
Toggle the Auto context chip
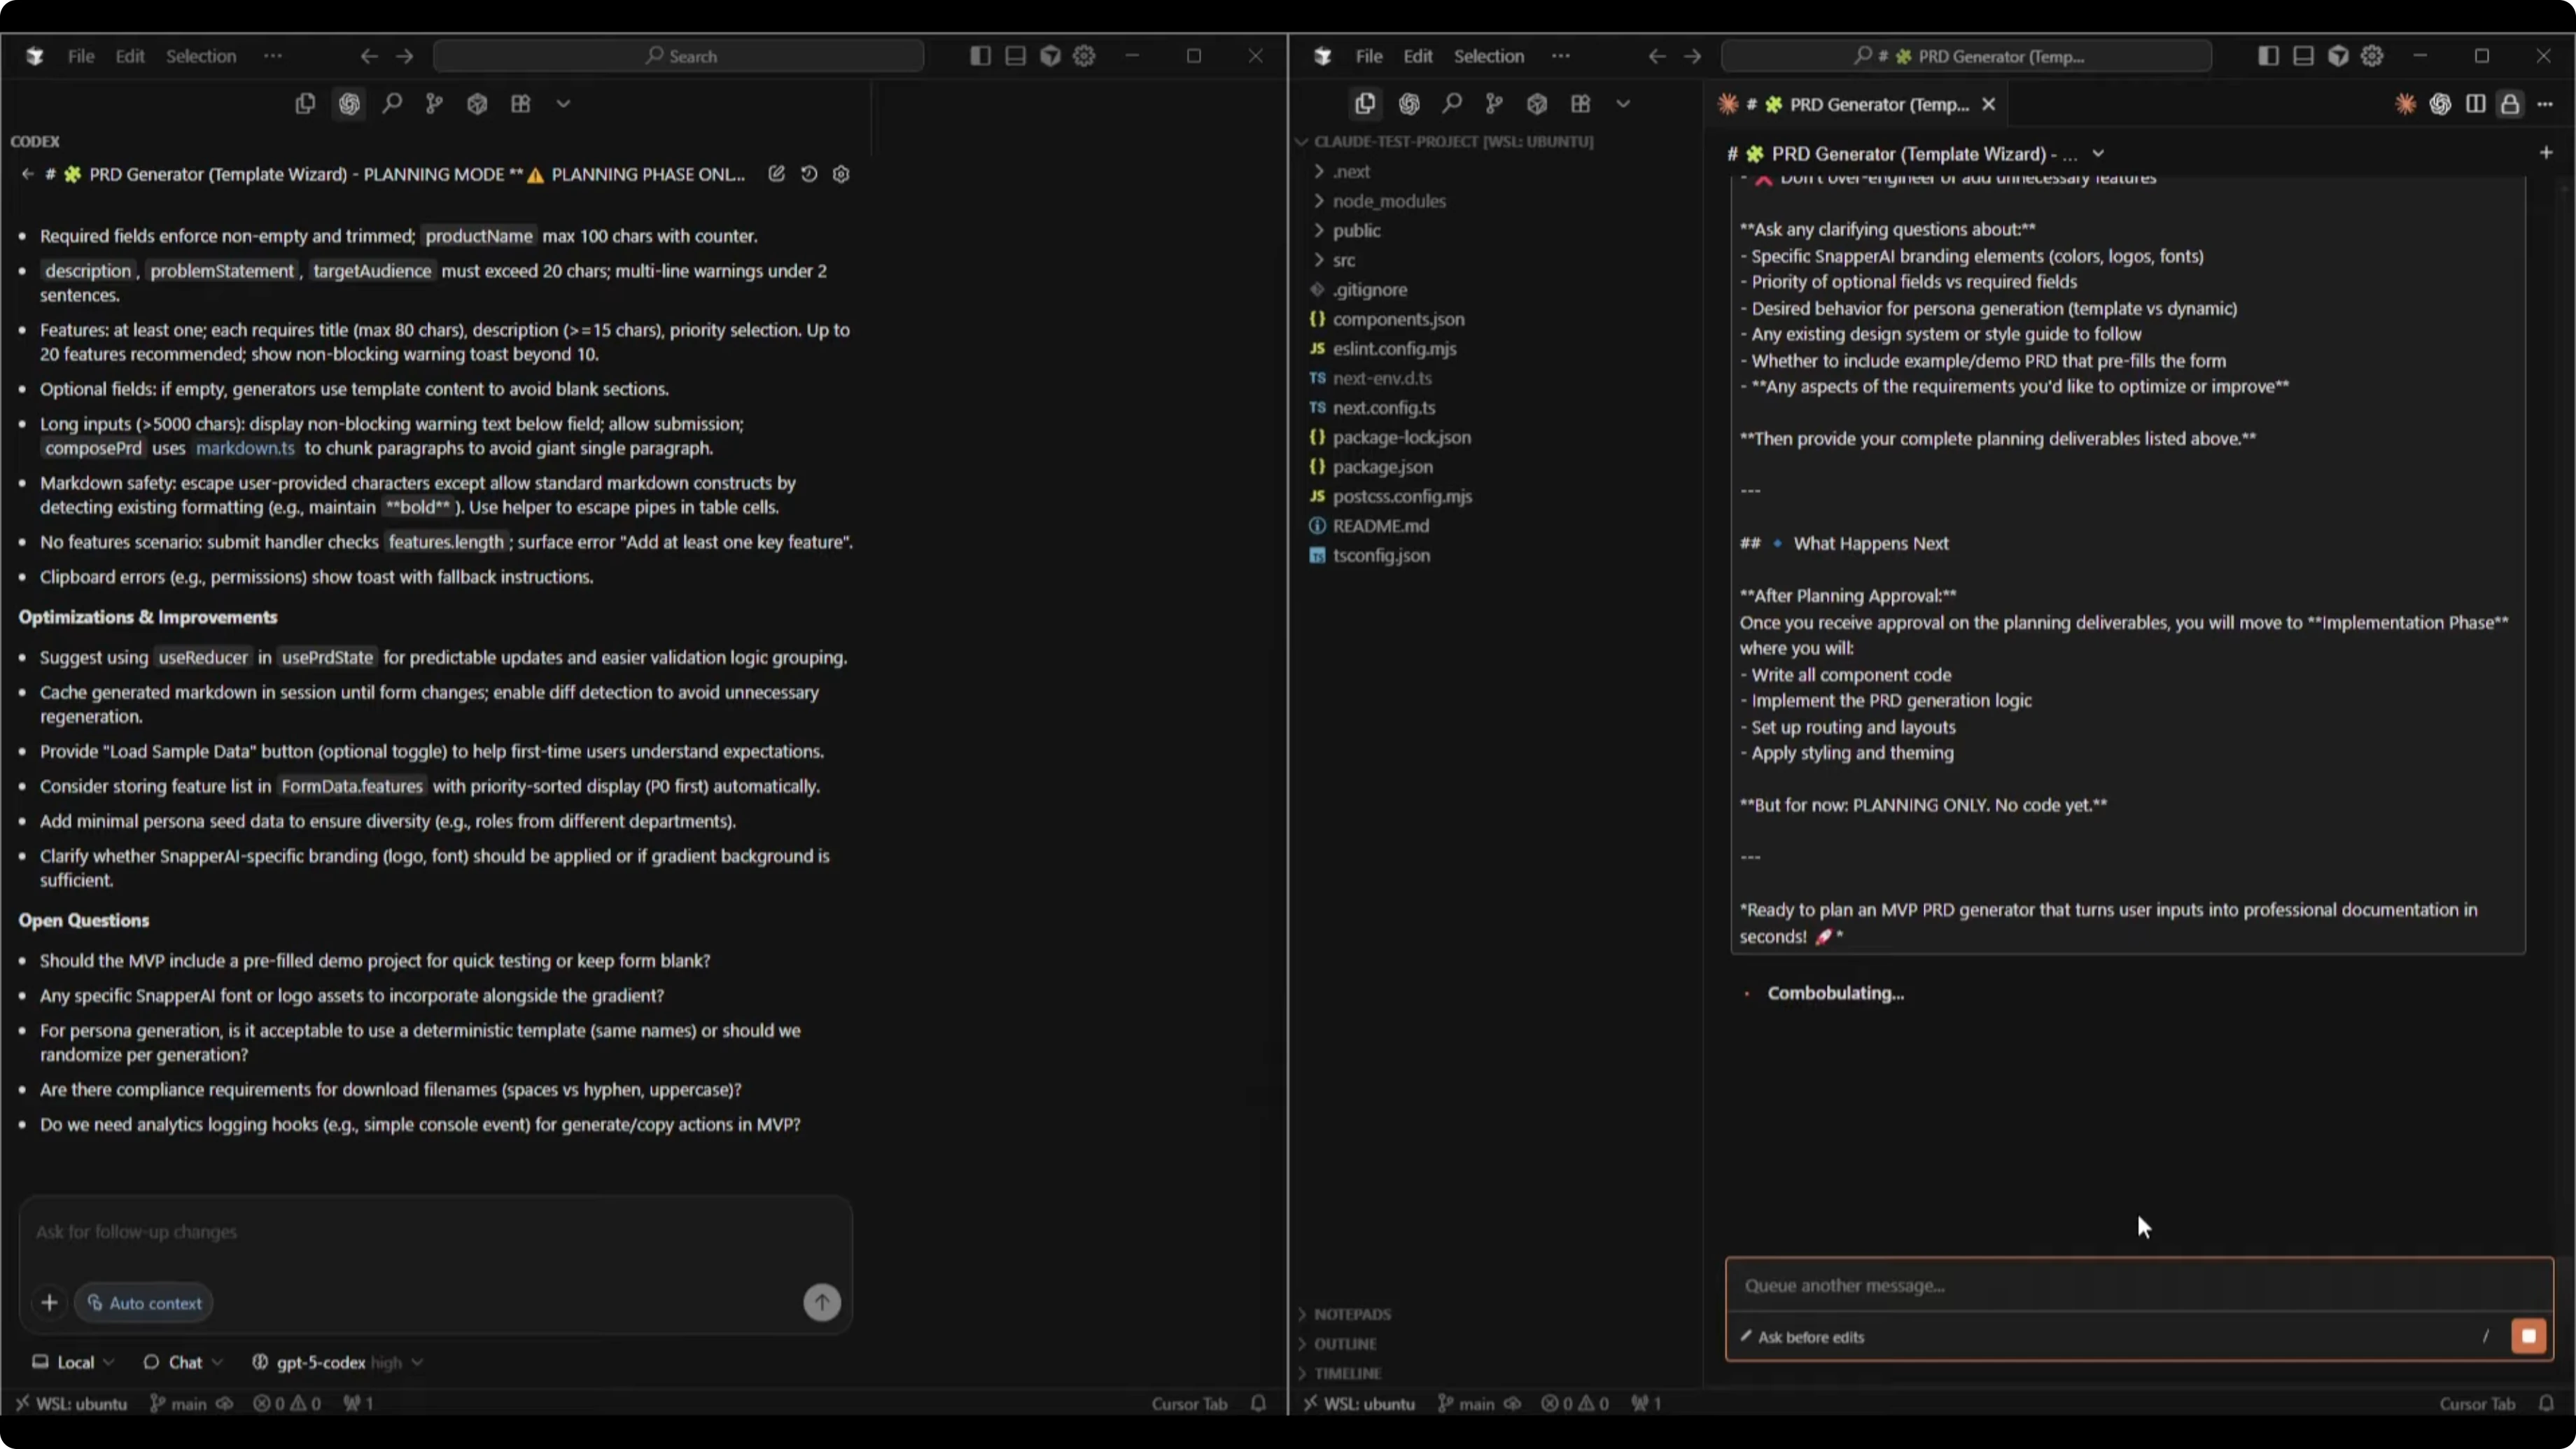click(144, 1303)
